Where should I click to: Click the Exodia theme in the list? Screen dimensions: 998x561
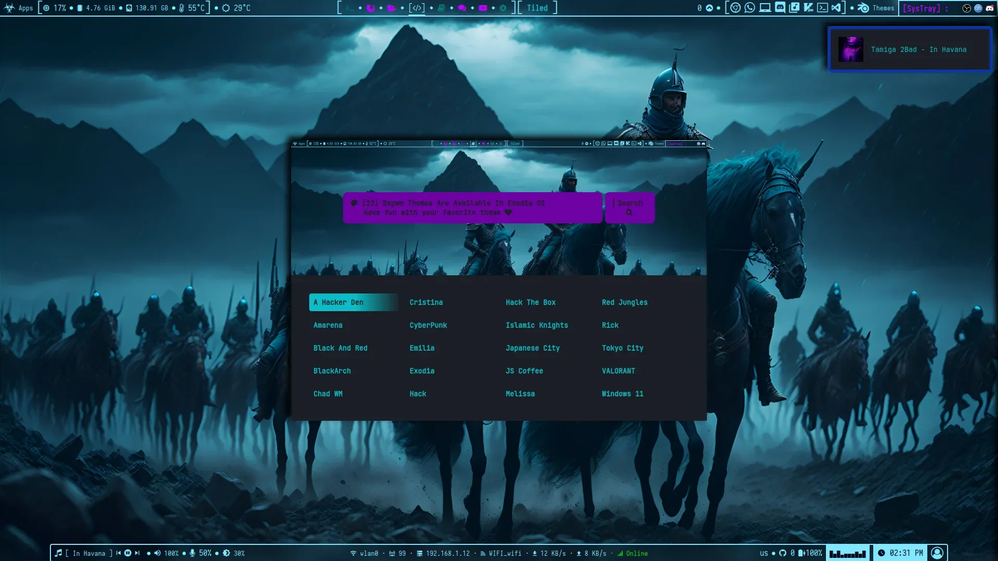pos(422,370)
